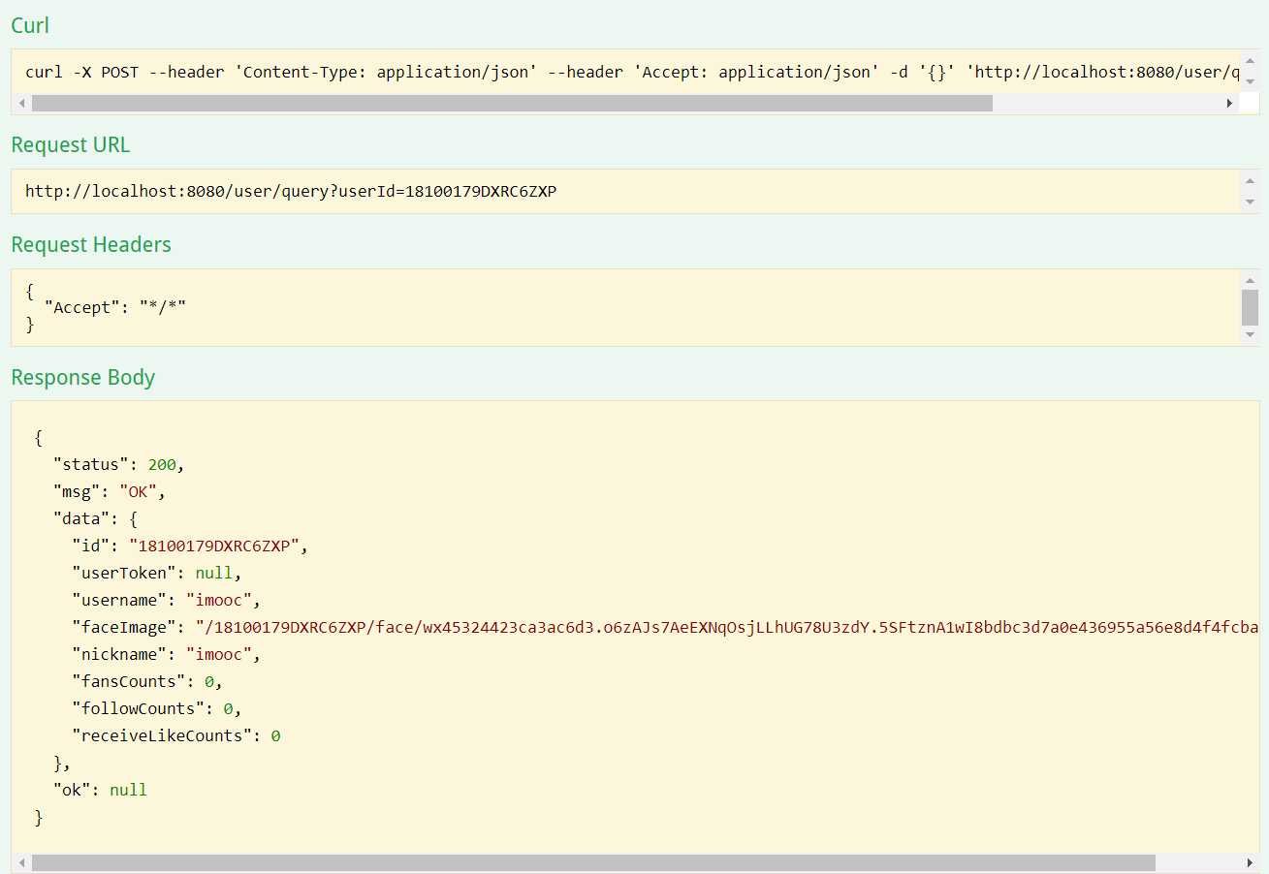
Task: Click up arrow of Request Headers scrollbar
Action: (1250, 281)
